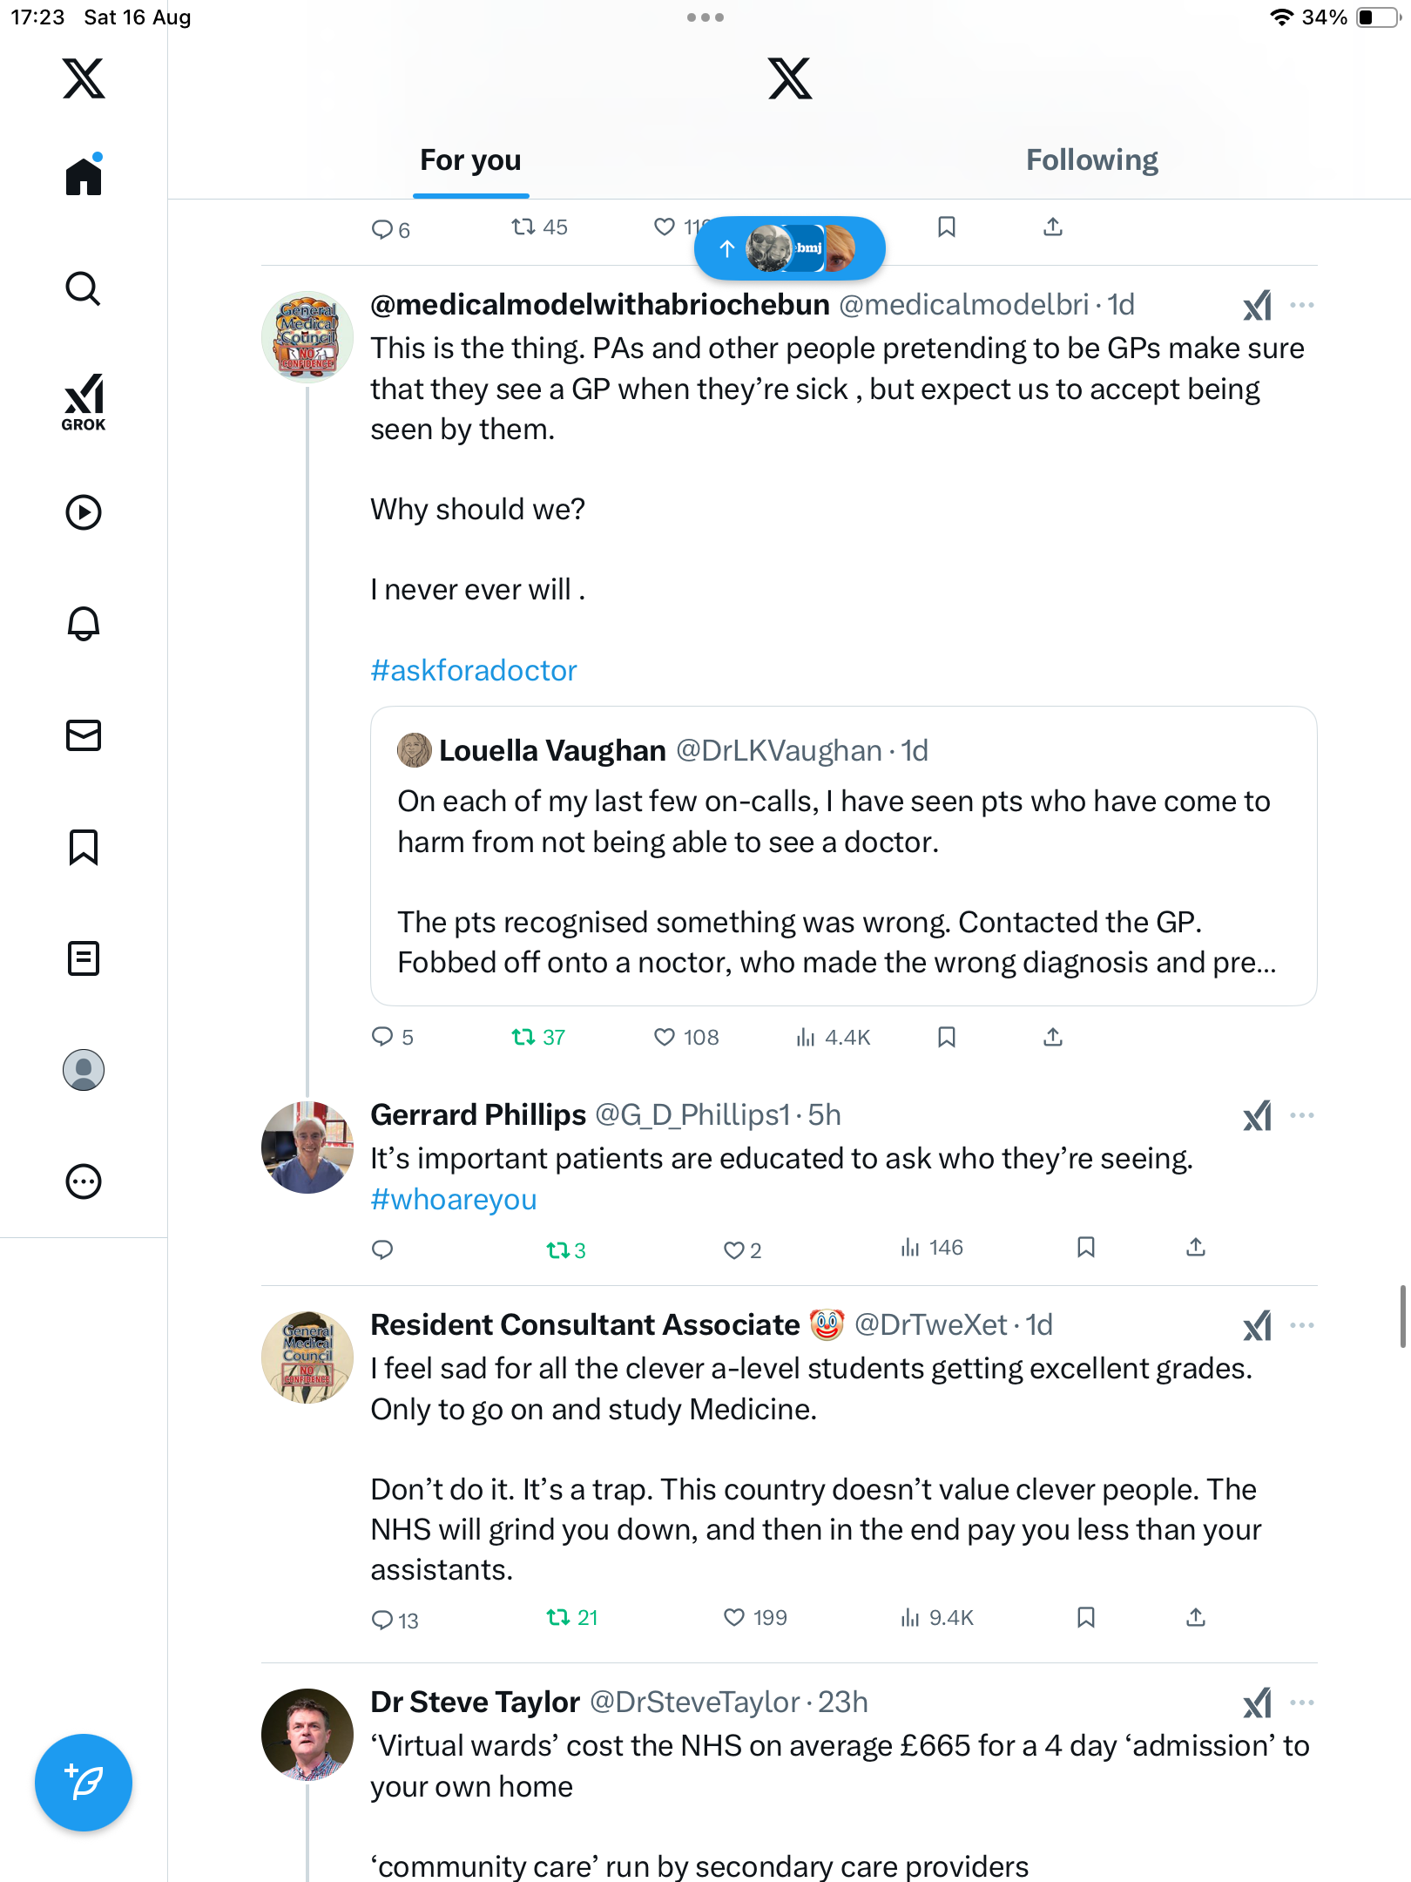Open direct messages envelope icon
This screenshot has height=1882, width=1411.
(x=84, y=735)
